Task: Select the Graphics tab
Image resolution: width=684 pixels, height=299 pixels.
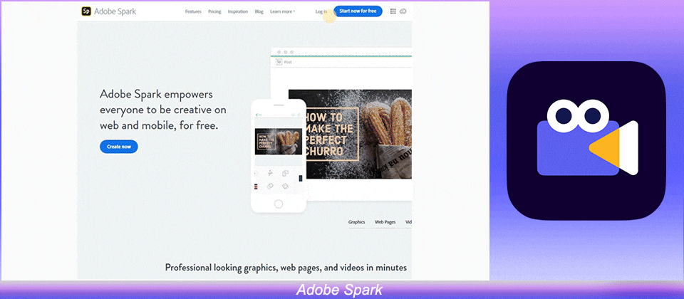Action: click(x=356, y=222)
